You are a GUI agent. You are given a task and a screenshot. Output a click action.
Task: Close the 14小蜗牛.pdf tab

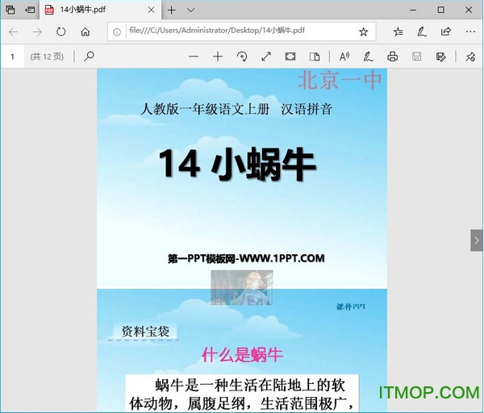152,10
